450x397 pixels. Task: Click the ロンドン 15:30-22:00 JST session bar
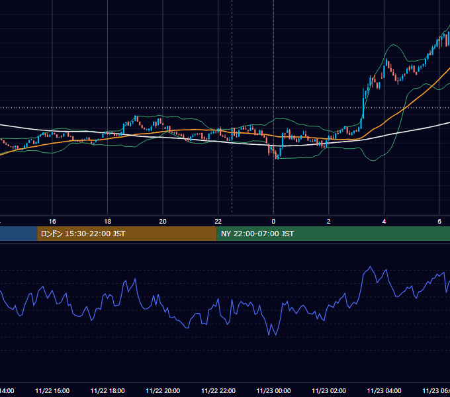pyautogui.click(x=127, y=234)
